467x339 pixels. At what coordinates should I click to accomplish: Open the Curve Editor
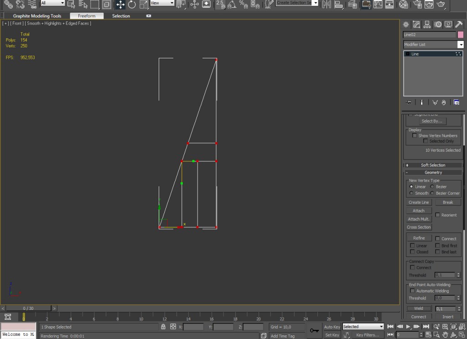378,4
